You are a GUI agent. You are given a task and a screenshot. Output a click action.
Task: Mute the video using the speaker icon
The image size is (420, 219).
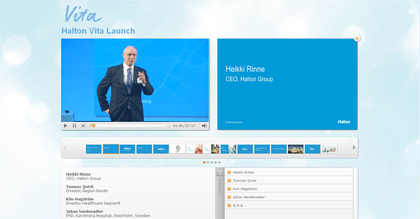point(204,125)
